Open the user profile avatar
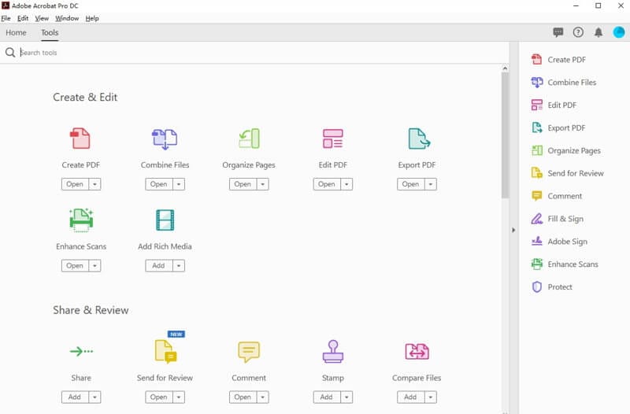 click(x=619, y=32)
